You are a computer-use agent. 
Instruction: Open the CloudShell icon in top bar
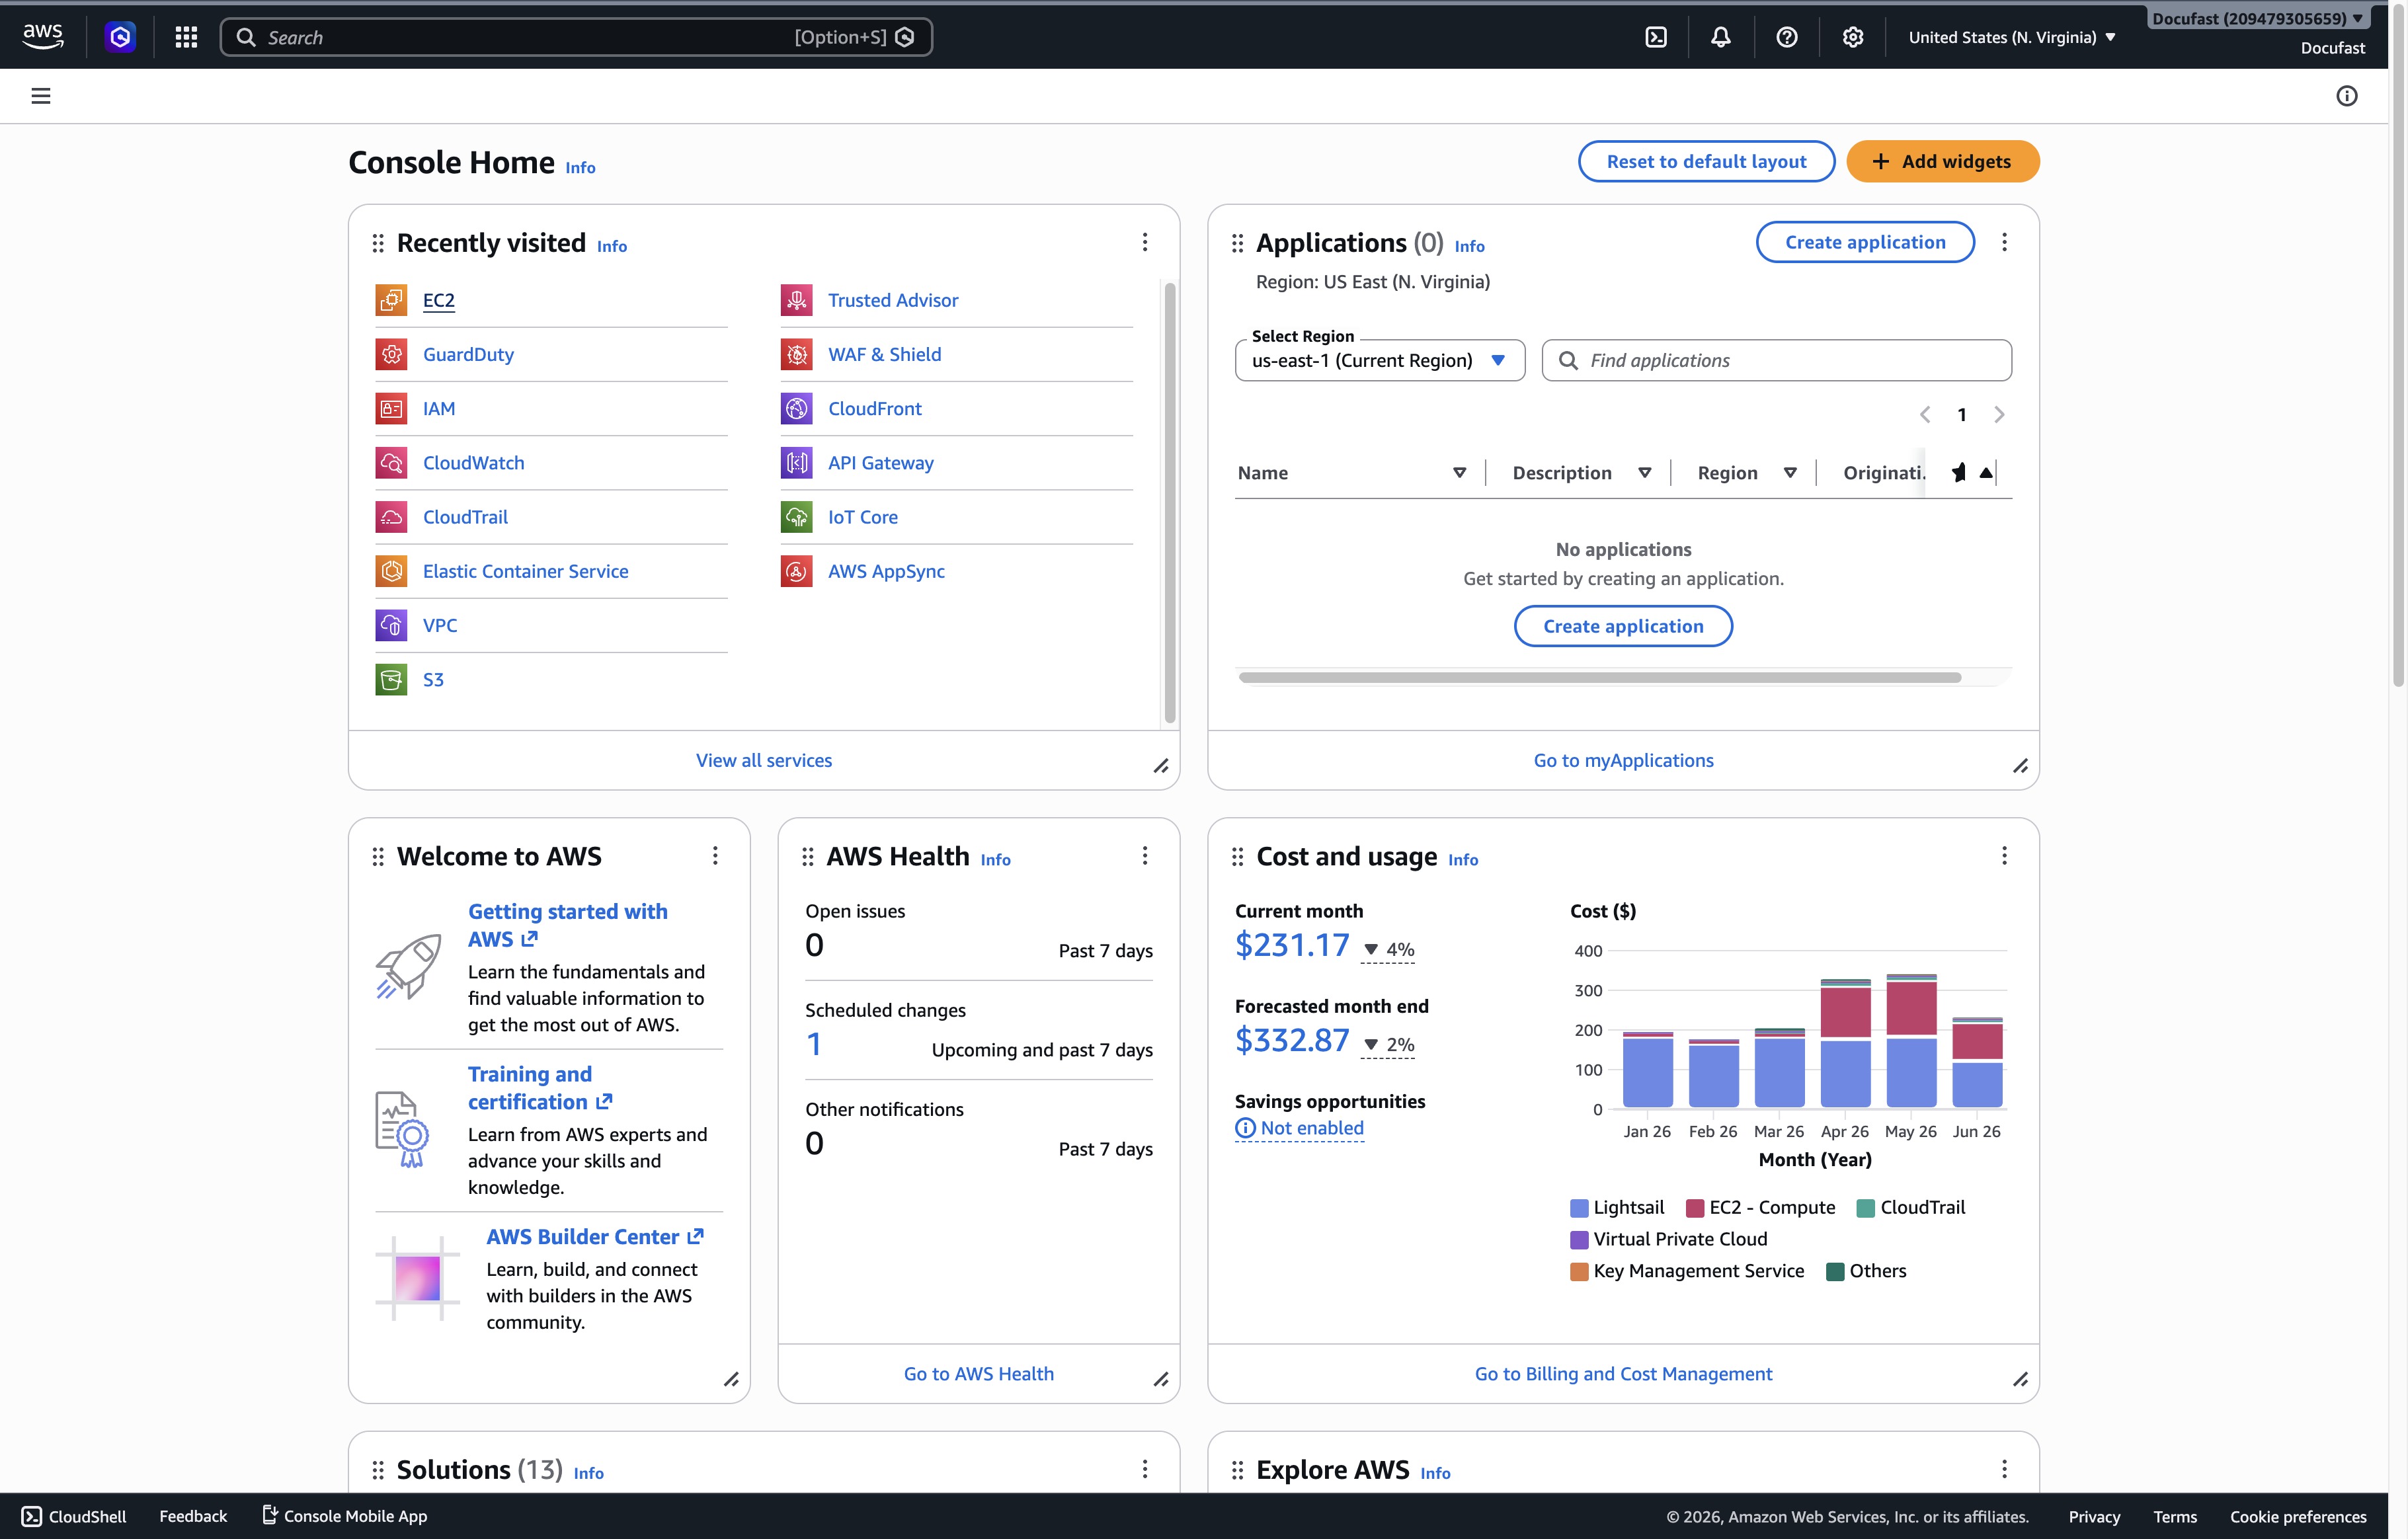tap(1656, 37)
